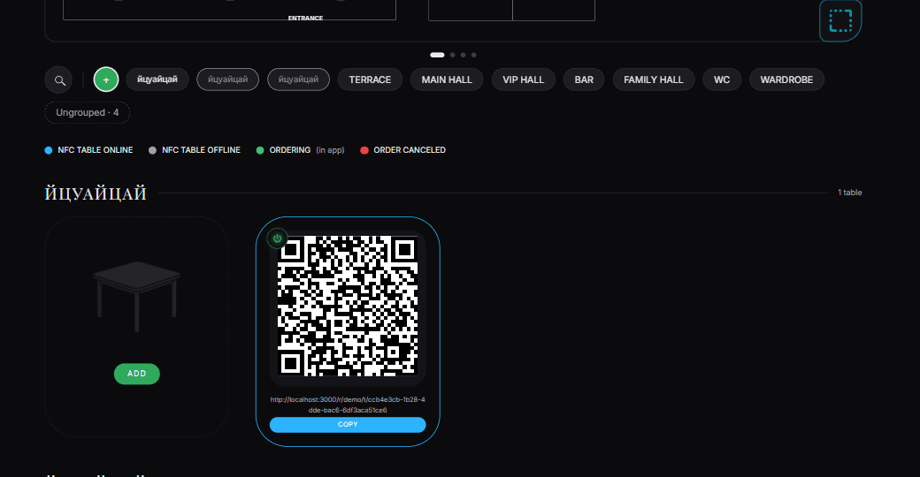The height and width of the screenshot is (477, 920).
Task: Go to the first carousel page dot
Action: [x=437, y=55]
